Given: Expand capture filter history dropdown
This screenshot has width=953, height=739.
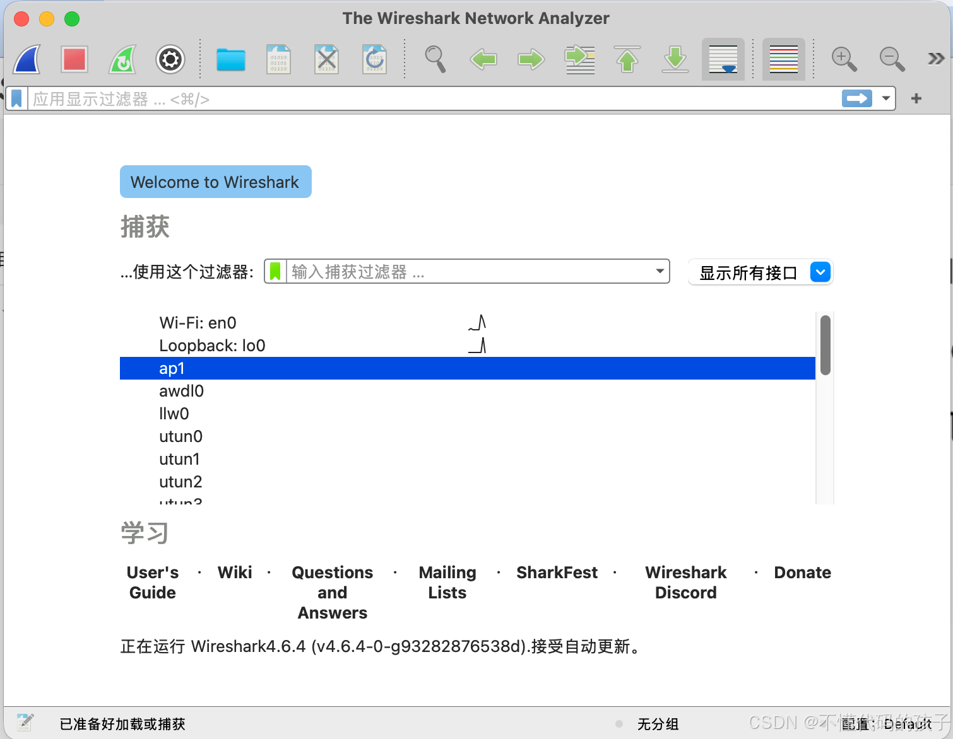Looking at the screenshot, I should 660,272.
